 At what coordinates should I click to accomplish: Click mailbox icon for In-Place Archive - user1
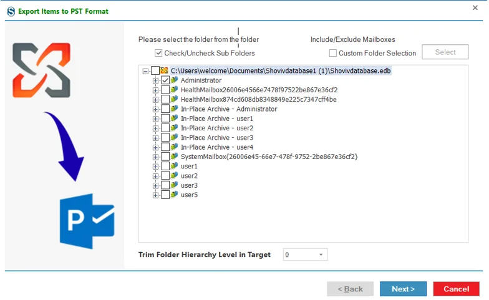[x=175, y=119]
